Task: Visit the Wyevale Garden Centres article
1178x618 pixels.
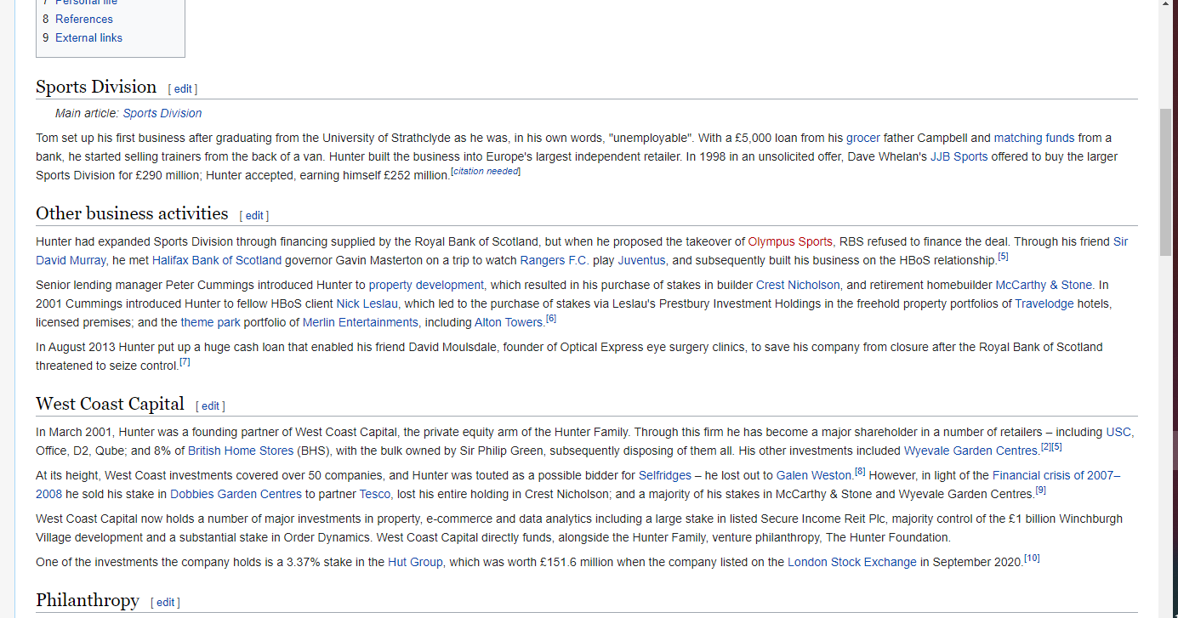Action: [970, 451]
